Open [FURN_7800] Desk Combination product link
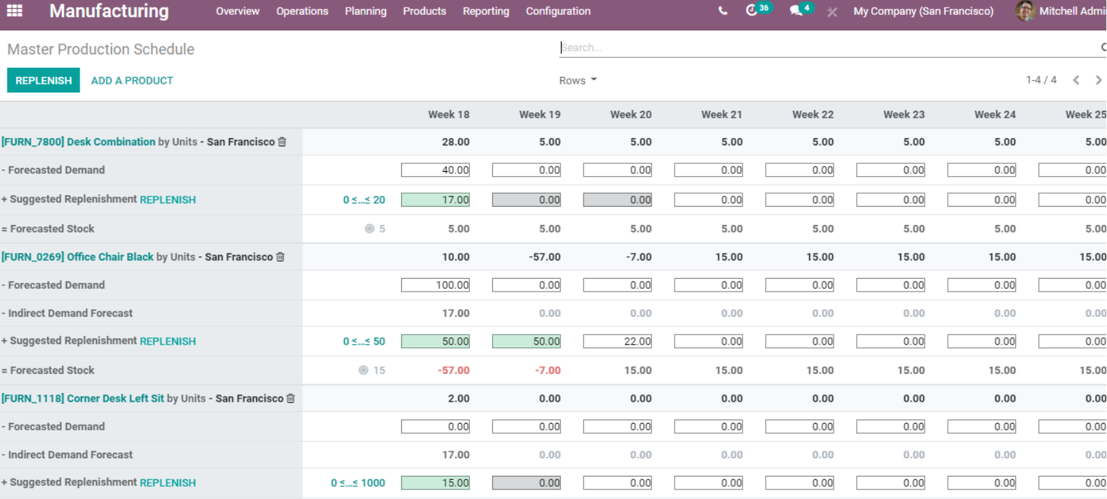This screenshot has width=1107, height=499. 78,141
